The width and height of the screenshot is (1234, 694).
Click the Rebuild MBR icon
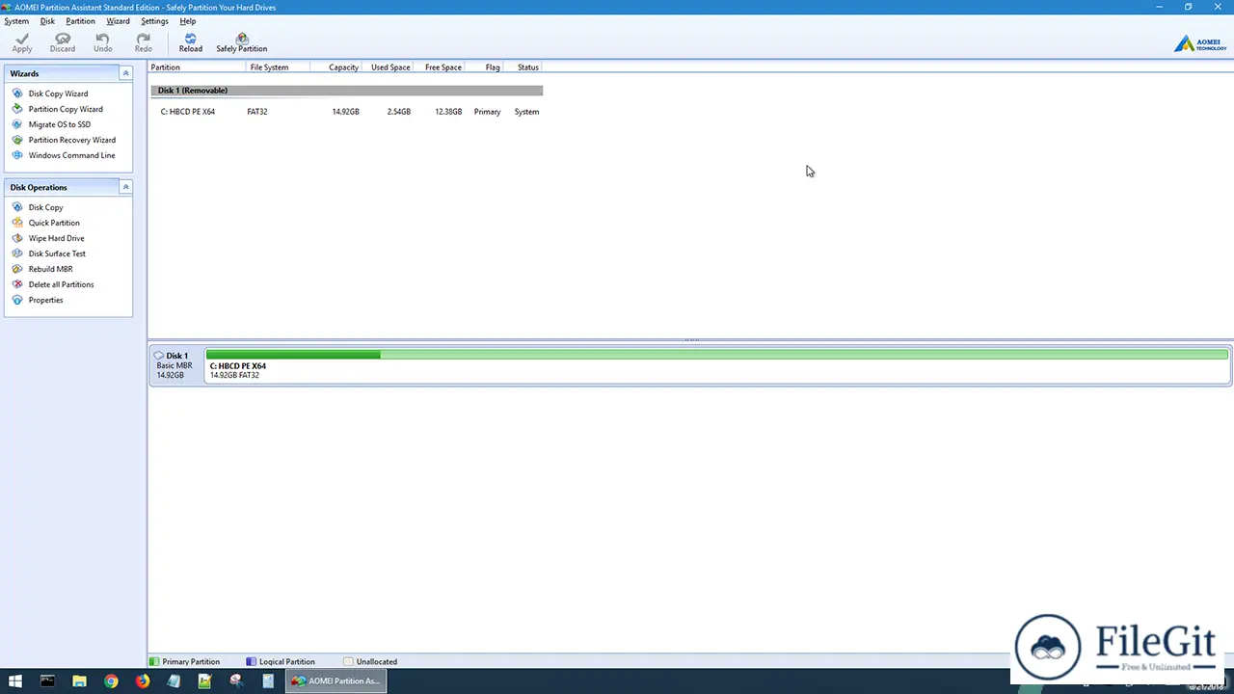tap(17, 269)
